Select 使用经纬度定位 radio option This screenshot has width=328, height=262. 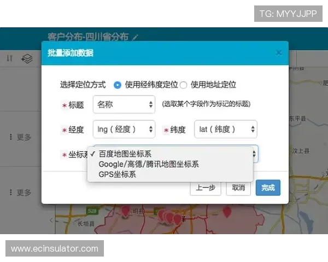(x=118, y=85)
